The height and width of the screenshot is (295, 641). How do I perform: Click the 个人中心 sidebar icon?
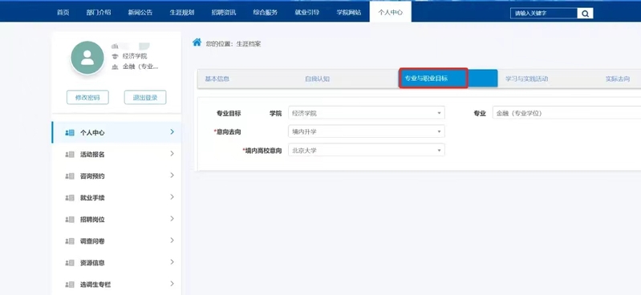pos(70,133)
